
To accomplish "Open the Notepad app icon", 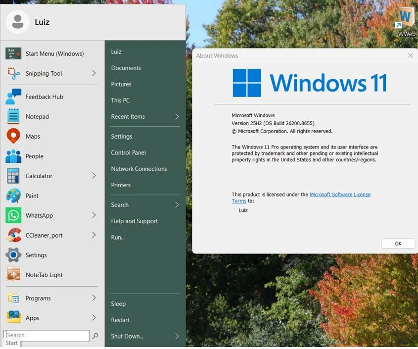I will pos(13,116).
